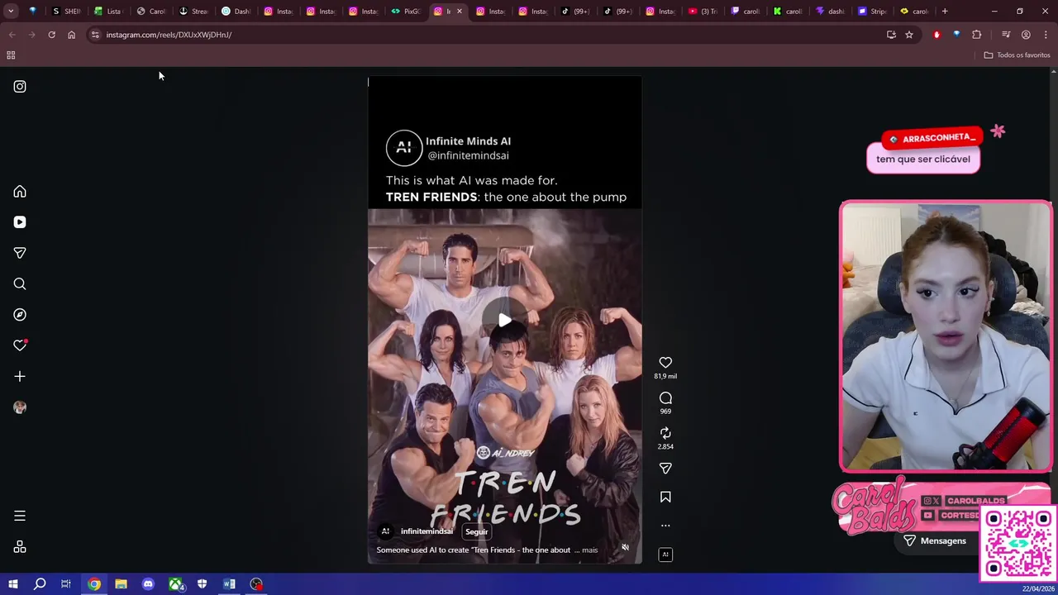1058x595 pixels.
Task: Share the reel via the paper plane icon
Action: tap(665, 469)
